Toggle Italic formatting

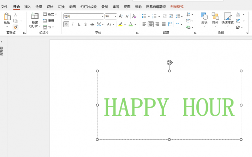pos(73,24)
